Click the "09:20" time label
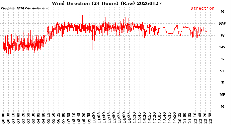231x125 pixels. tap(84, 118)
